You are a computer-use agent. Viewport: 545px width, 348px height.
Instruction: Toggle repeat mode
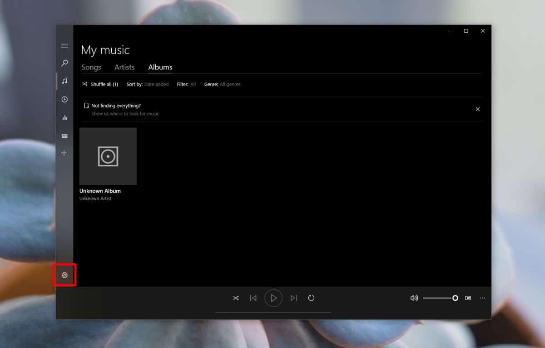pos(311,298)
